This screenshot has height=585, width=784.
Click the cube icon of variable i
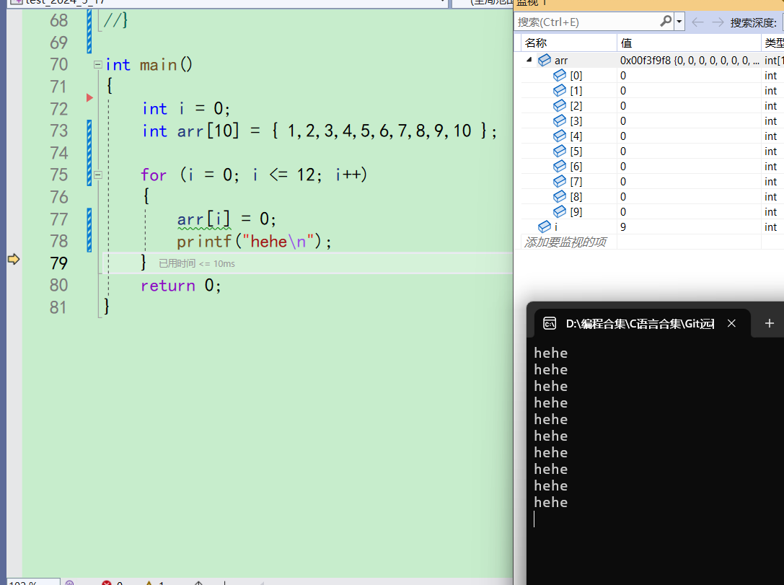545,227
